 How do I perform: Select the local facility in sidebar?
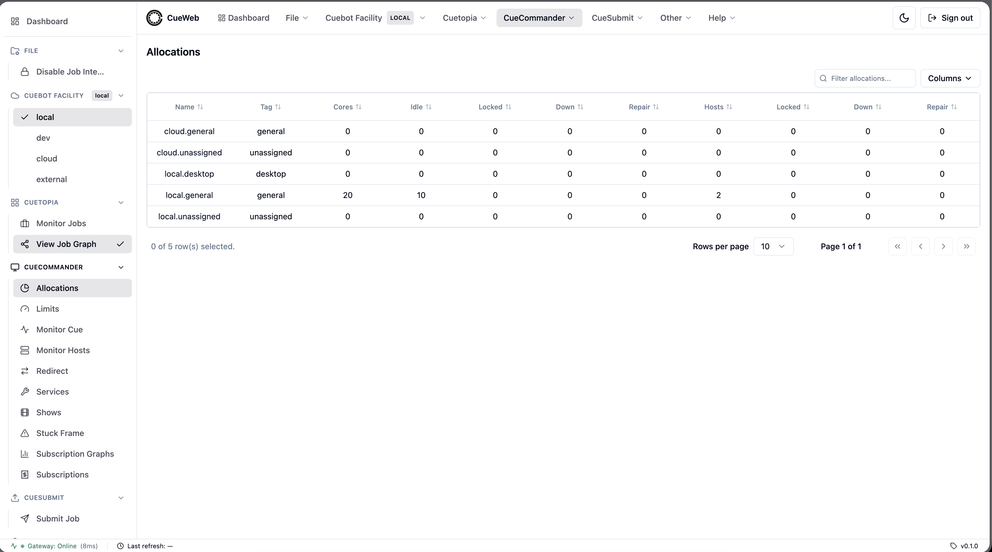pyautogui.click(x=72, y=117)
